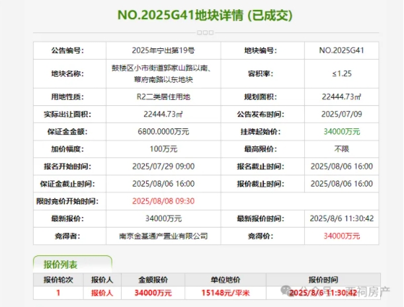Select the 最新报价时间 value 2025/8/6 11:30:42

tap(342, 218)
